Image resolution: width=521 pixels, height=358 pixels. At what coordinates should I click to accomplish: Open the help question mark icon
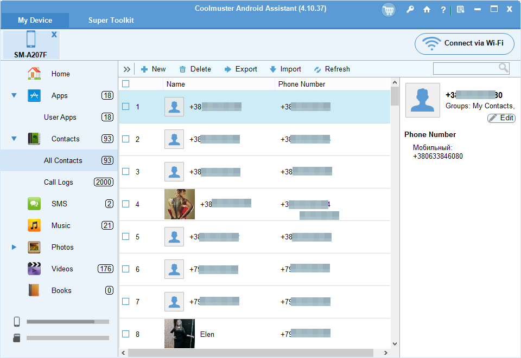(443, 10)
